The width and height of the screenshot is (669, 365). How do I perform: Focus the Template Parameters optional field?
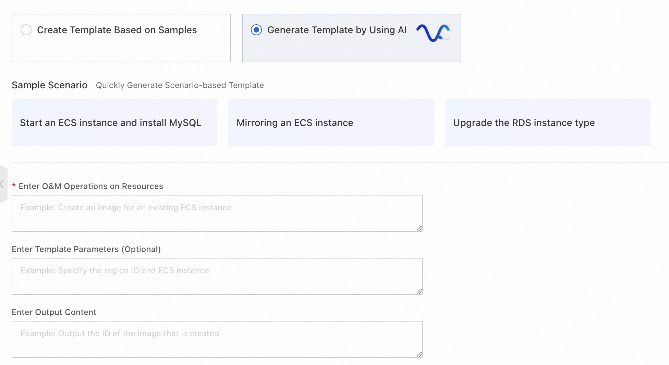point(217,276)
